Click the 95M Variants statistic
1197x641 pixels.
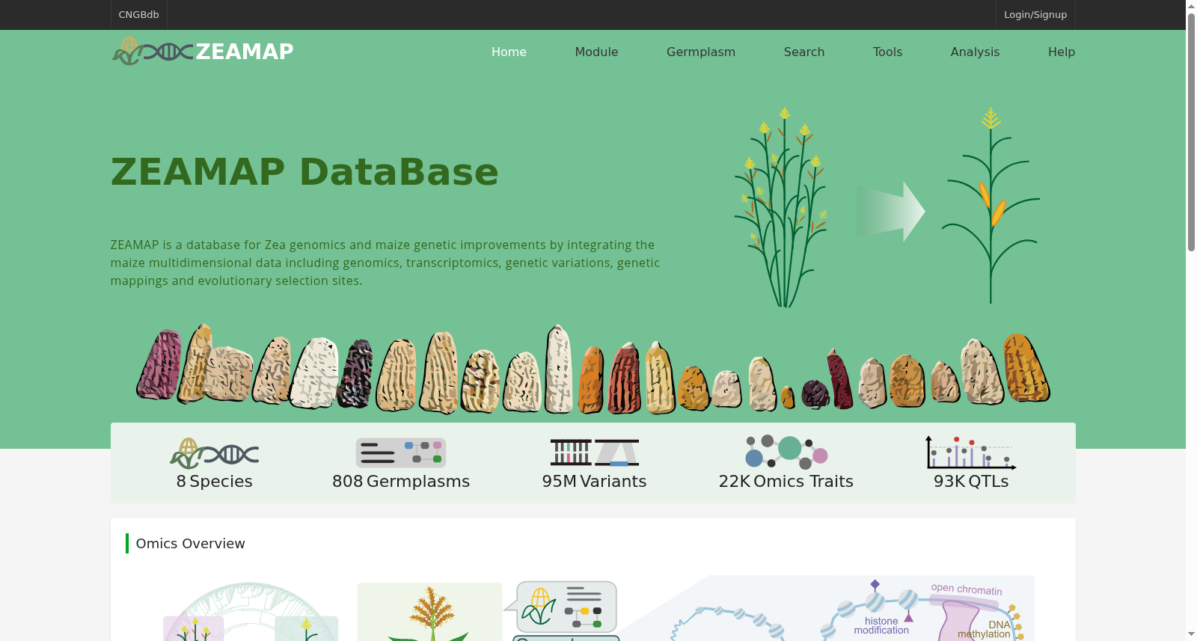click(594, 481)
